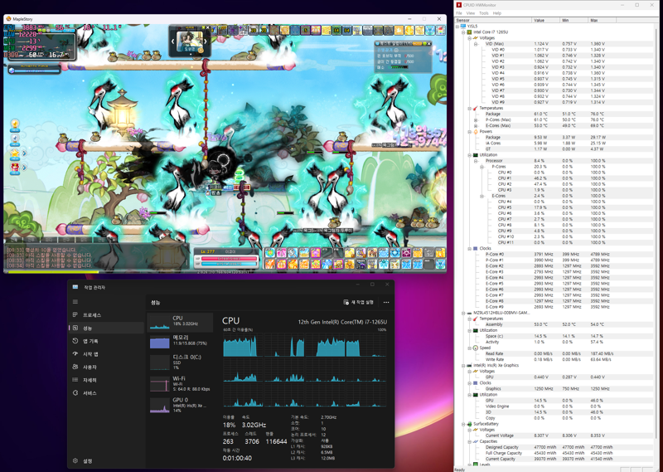The height and width of the screenshot is (472, 663).
Task: Open Task Manager more options ellipsis
Action: click(x=386, y=302)
